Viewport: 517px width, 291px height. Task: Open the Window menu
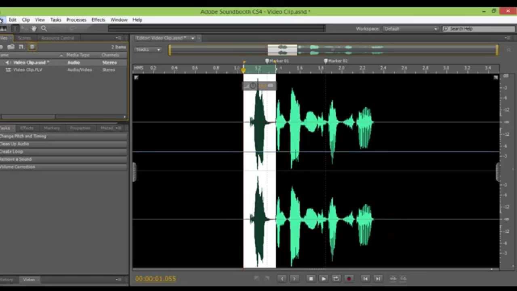coord(119,20)
